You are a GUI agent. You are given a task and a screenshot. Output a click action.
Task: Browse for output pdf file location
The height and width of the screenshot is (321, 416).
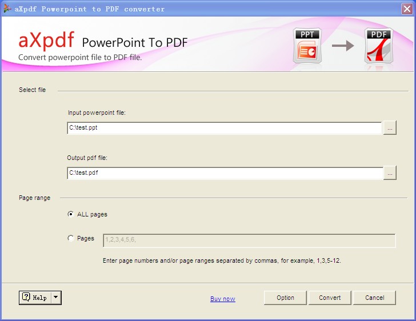tap(390, 173)
